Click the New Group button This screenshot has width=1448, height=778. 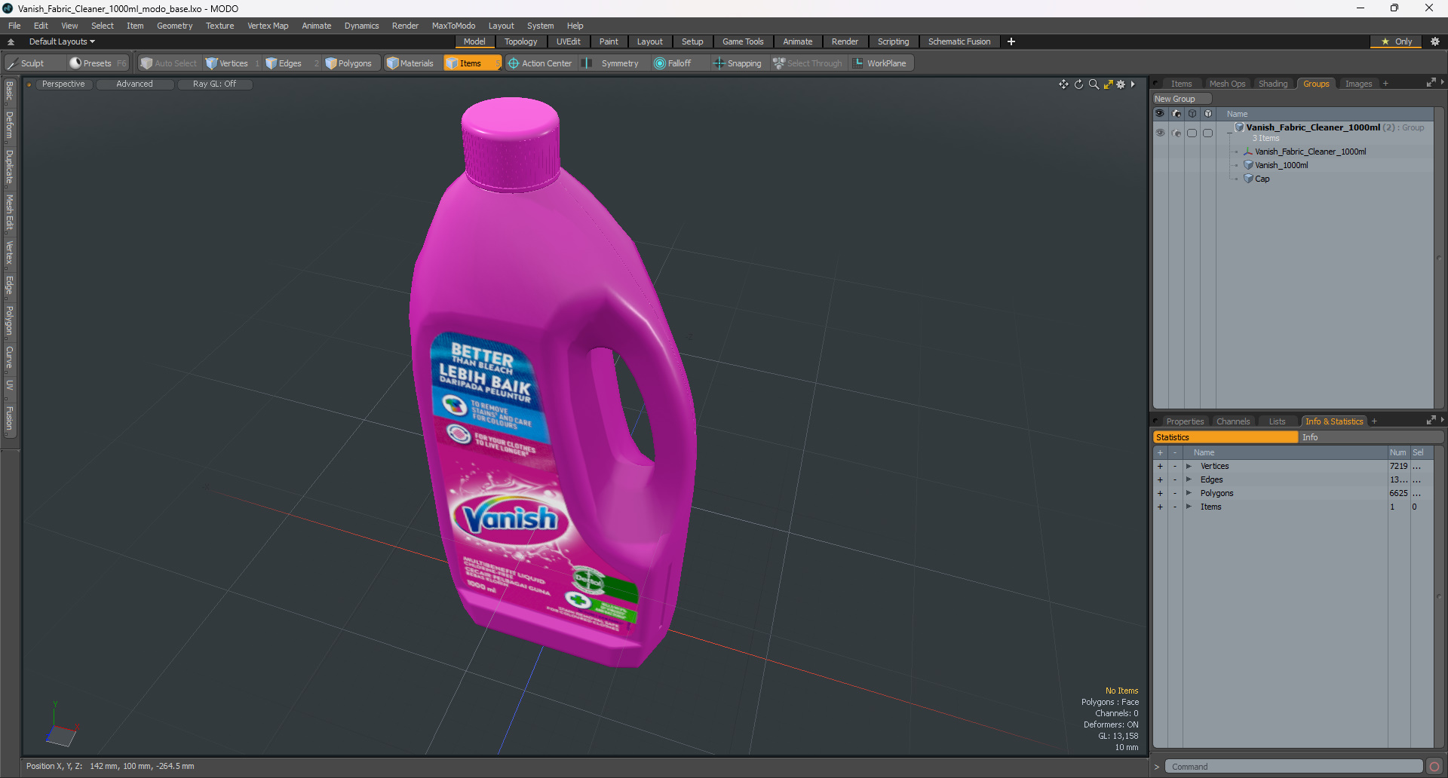tap(1181, 99)
